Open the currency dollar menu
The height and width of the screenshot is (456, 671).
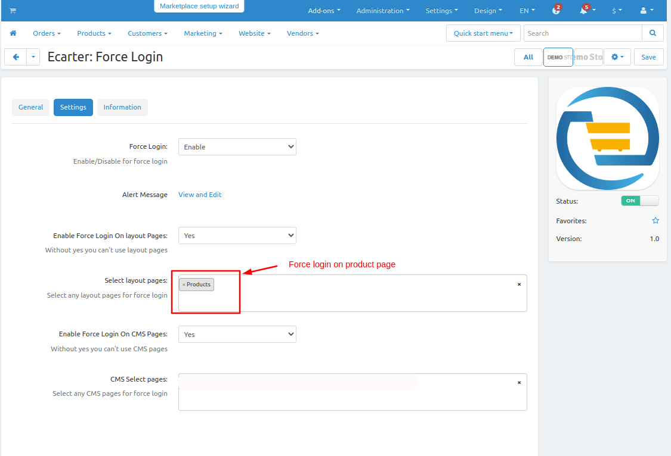pyautogui.click(x=617, y=11)
